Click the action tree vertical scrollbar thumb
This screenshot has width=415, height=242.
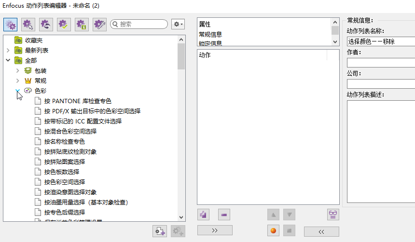coord(181,56)
